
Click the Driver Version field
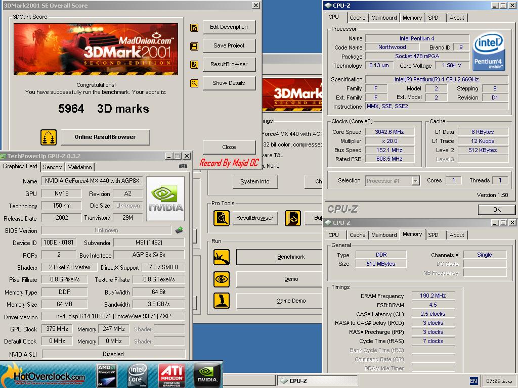tap(113, 316)
